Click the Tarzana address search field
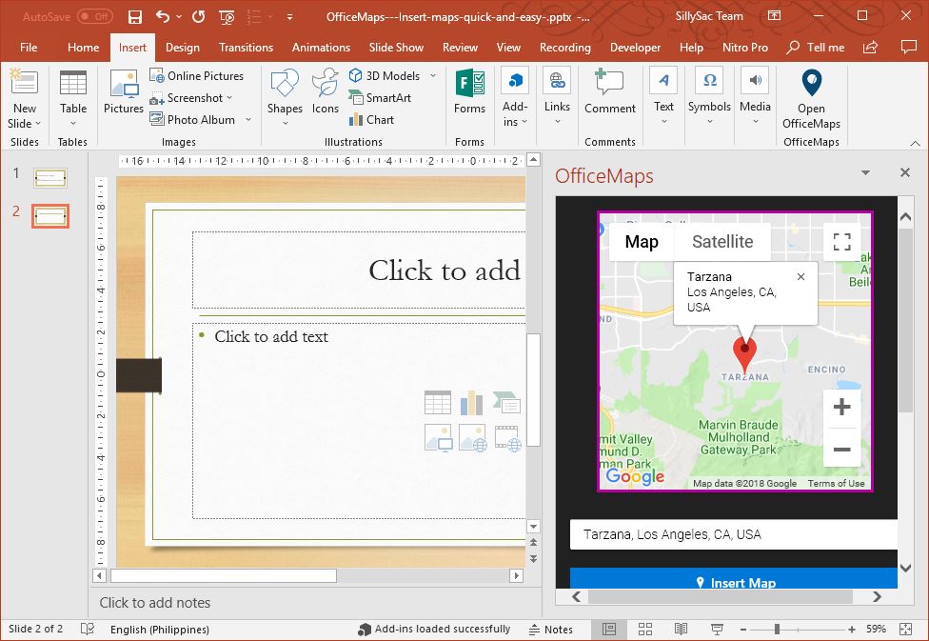Viewport: 929px width, 641px height. pyautogui.click(x=733, y=534)
